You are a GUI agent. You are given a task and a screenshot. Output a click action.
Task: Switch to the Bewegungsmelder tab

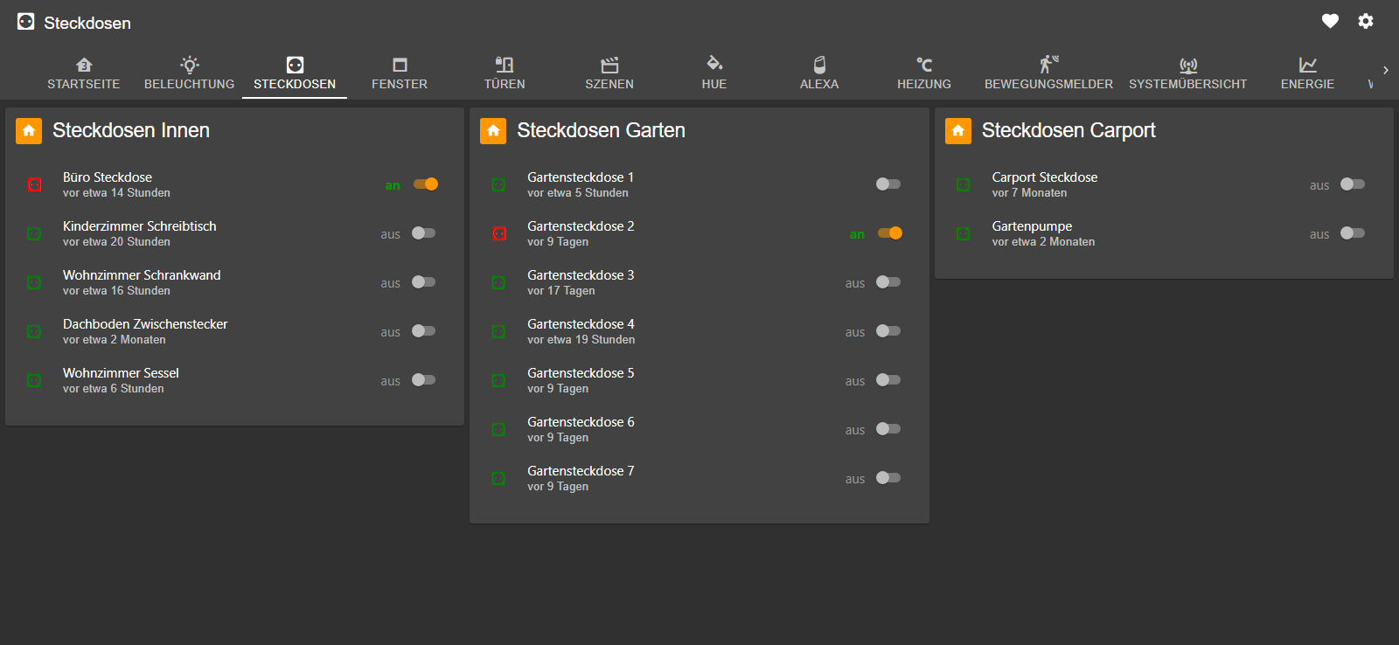(x=1049, y=73)
